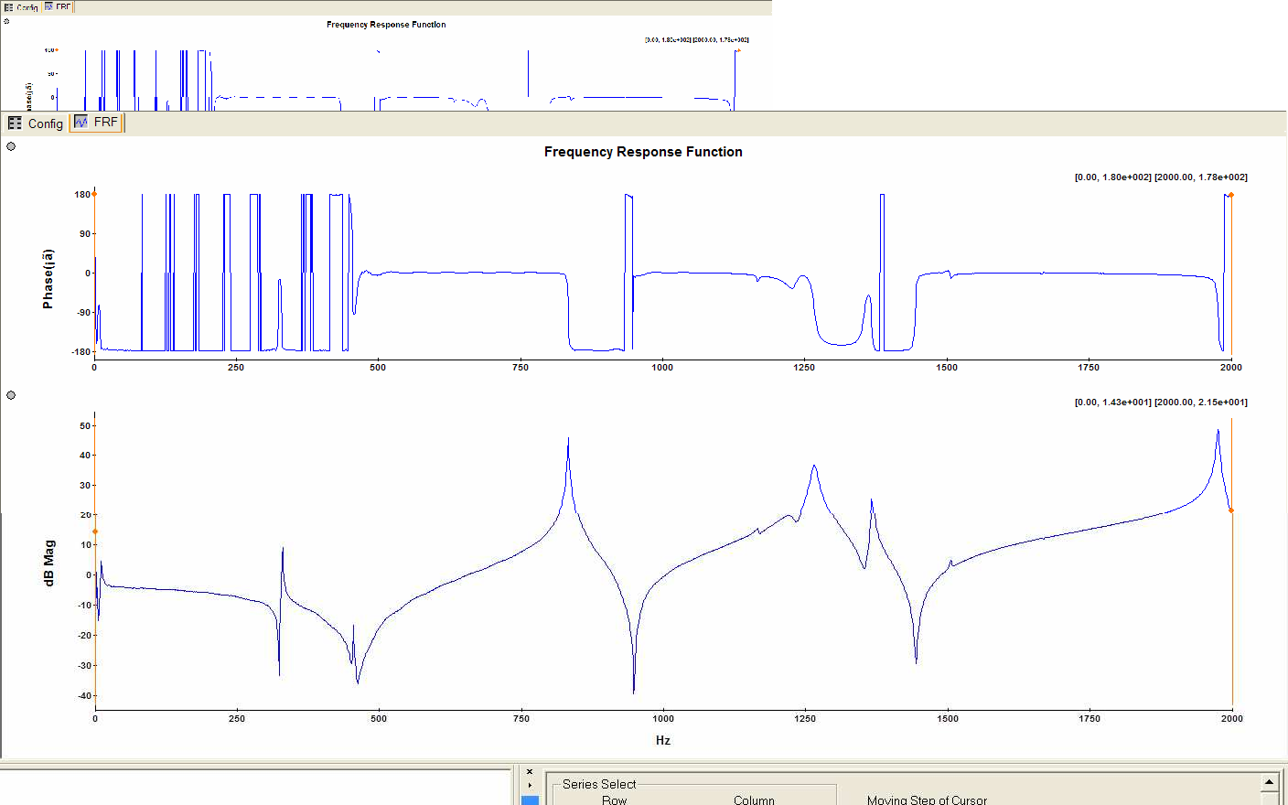Select the left orange cursor marker on Phase plot
The image size is (1288, 805).
point(94,194)
